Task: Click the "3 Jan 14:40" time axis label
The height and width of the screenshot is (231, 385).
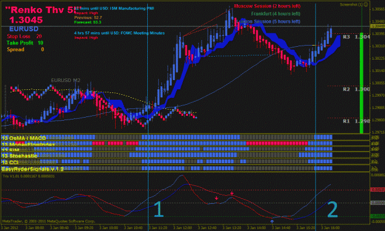Action: point(281,228)
